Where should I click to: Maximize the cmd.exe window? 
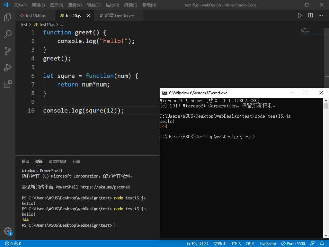pyautogui.click(x=306, y=93)
